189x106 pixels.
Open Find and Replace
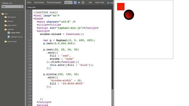click(54, 2)
